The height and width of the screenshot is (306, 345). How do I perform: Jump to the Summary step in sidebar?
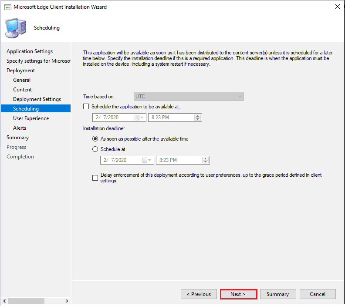click(x=17, y=138)
